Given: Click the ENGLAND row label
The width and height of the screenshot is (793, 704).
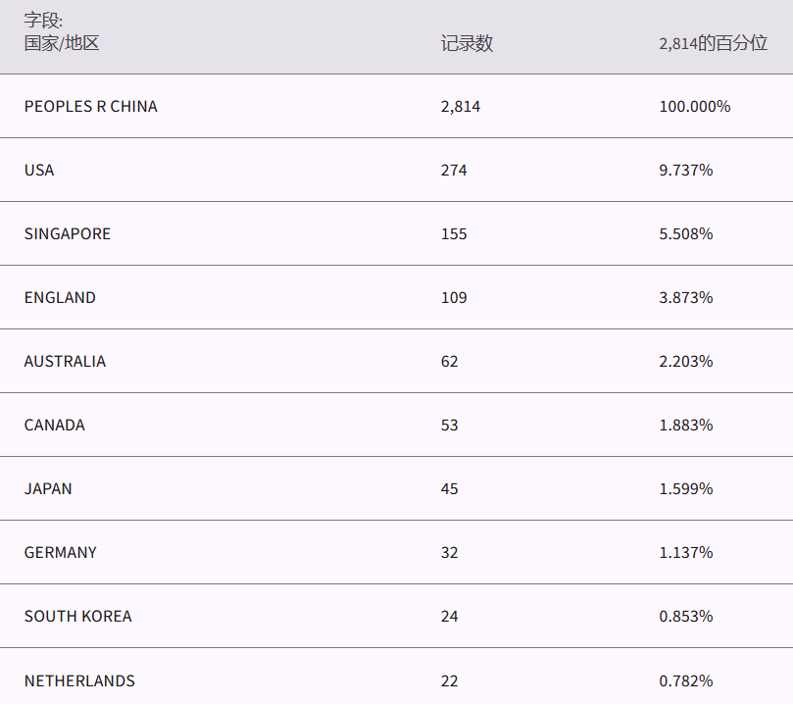Looking at the screenshot, I should coord(60,297).
